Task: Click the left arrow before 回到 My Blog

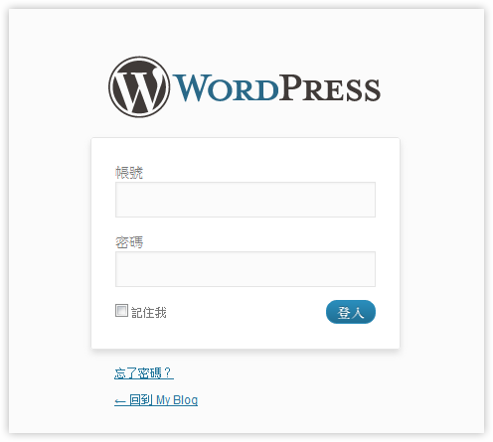Action: point(120,401)
